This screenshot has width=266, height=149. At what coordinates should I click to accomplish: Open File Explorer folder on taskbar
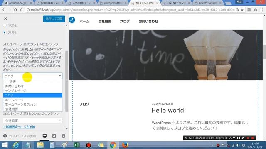[x=40, y=145]
